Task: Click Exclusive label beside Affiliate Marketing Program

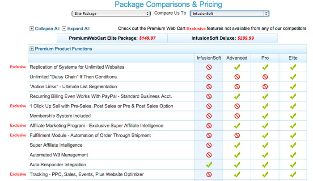Action: (18, 125)
